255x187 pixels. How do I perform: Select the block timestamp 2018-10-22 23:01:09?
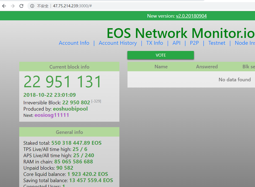[x=50, y=95]
